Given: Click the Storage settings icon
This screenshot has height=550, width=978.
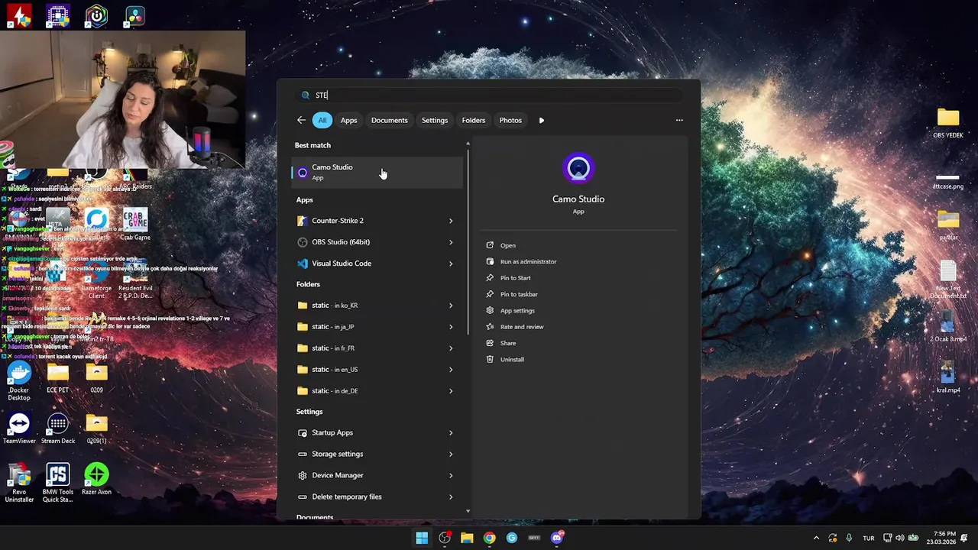Looking at the screenshot, I should 303,455.
